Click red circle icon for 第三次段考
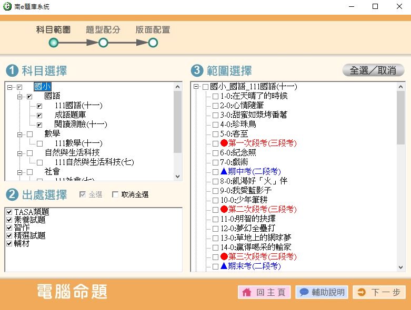 coord(224,256)
